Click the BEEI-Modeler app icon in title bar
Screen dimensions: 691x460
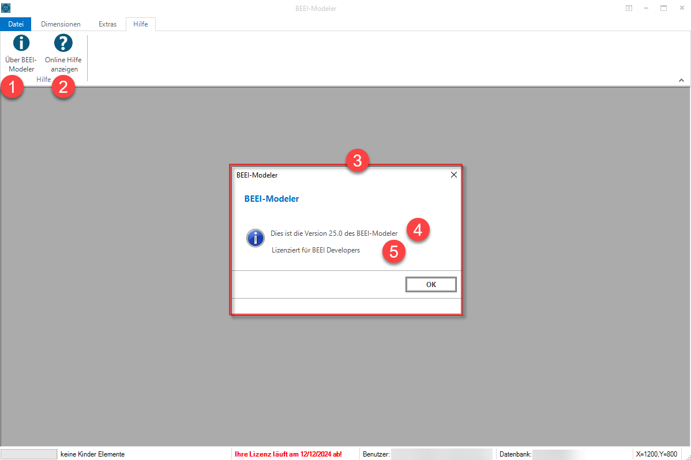tap(6, 8)
